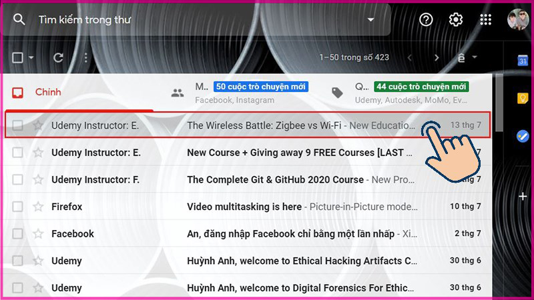Star the Complete Git & GitHub email
Viewport: 534px width, 300px height.
38,179
